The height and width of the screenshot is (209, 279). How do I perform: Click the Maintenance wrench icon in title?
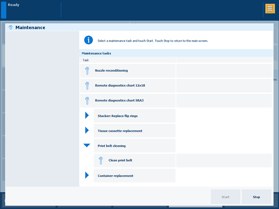click(x=11, y=27)
